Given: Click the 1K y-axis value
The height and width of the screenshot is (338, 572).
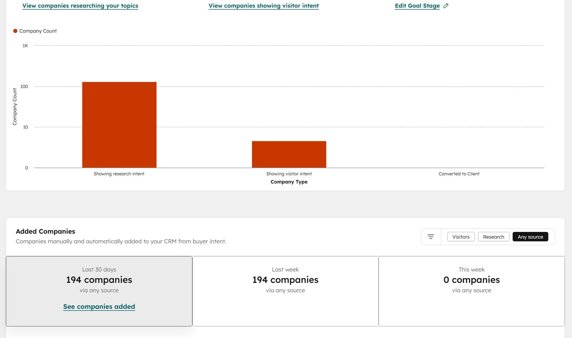Looking at the screenshot, I should (x=25, y=46).
